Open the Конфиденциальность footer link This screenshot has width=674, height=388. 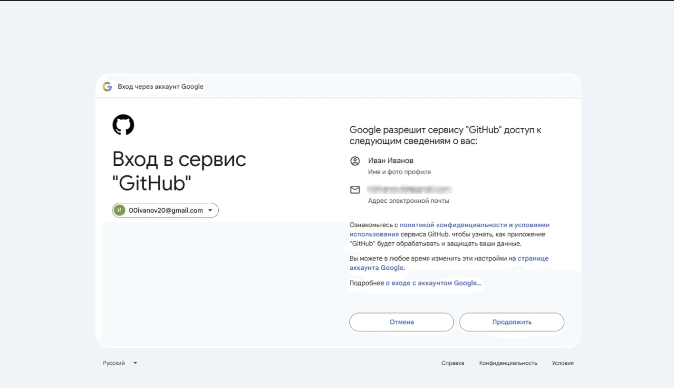pyautogui.click(x=508, y=363)
